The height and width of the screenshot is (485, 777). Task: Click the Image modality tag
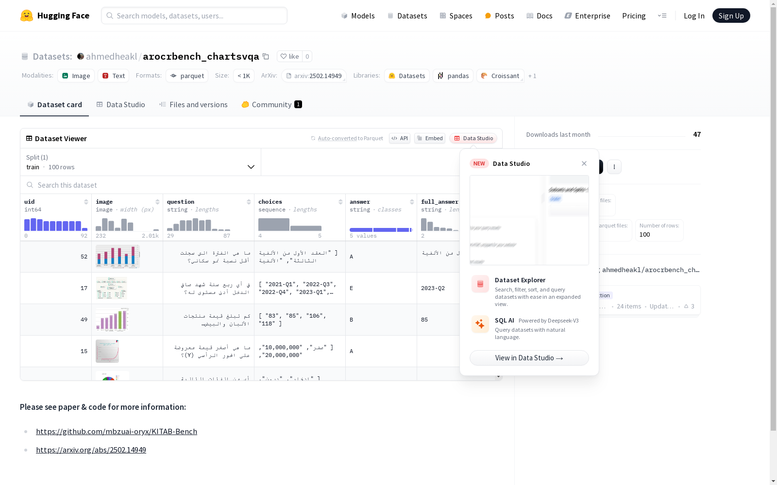click(x=76, y=76)
